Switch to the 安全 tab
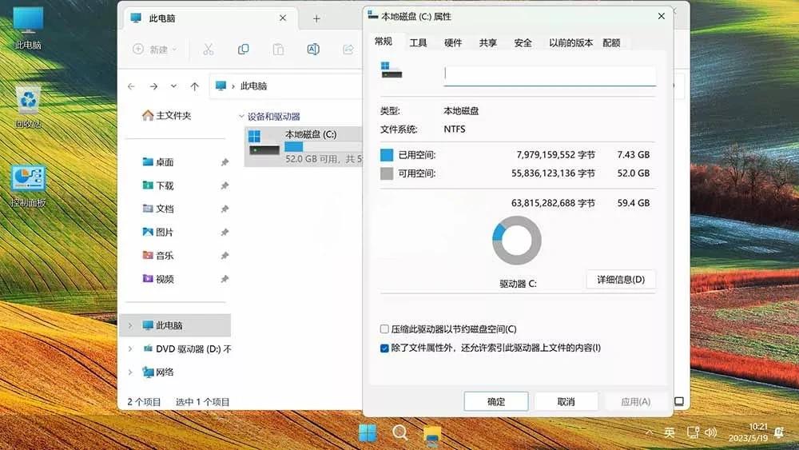This screenshot has height=450, width=799. [x=523, y=43]
